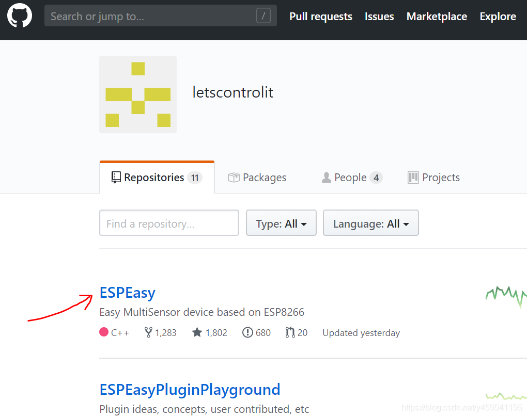Click the book icon on the Repositories tab
Viewport: 527px width, 417px height.
coord(116,177)
